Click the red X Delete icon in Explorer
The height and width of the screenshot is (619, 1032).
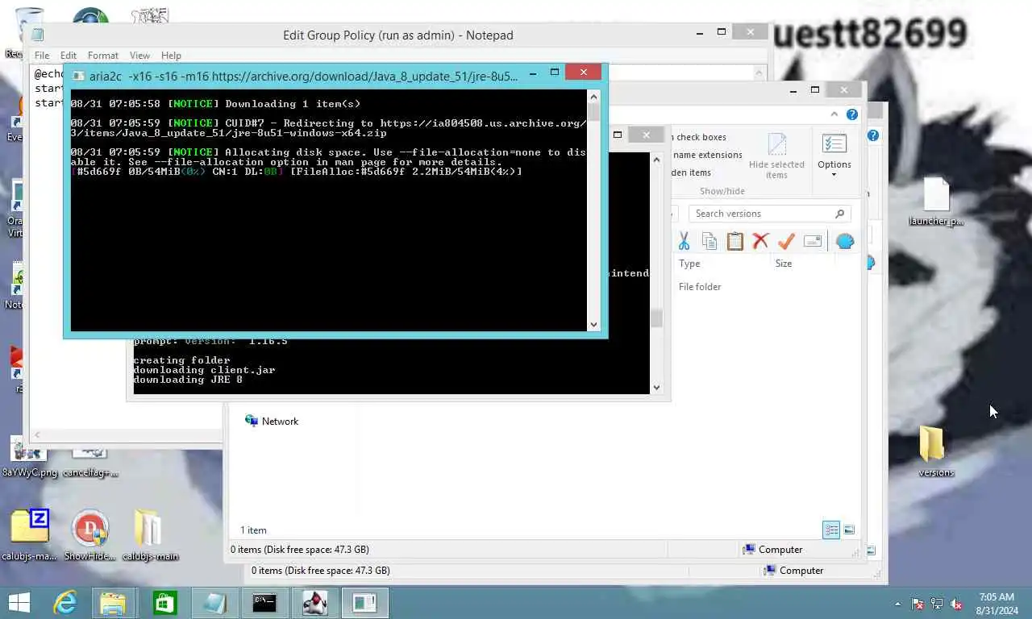(x=760, y=241)
